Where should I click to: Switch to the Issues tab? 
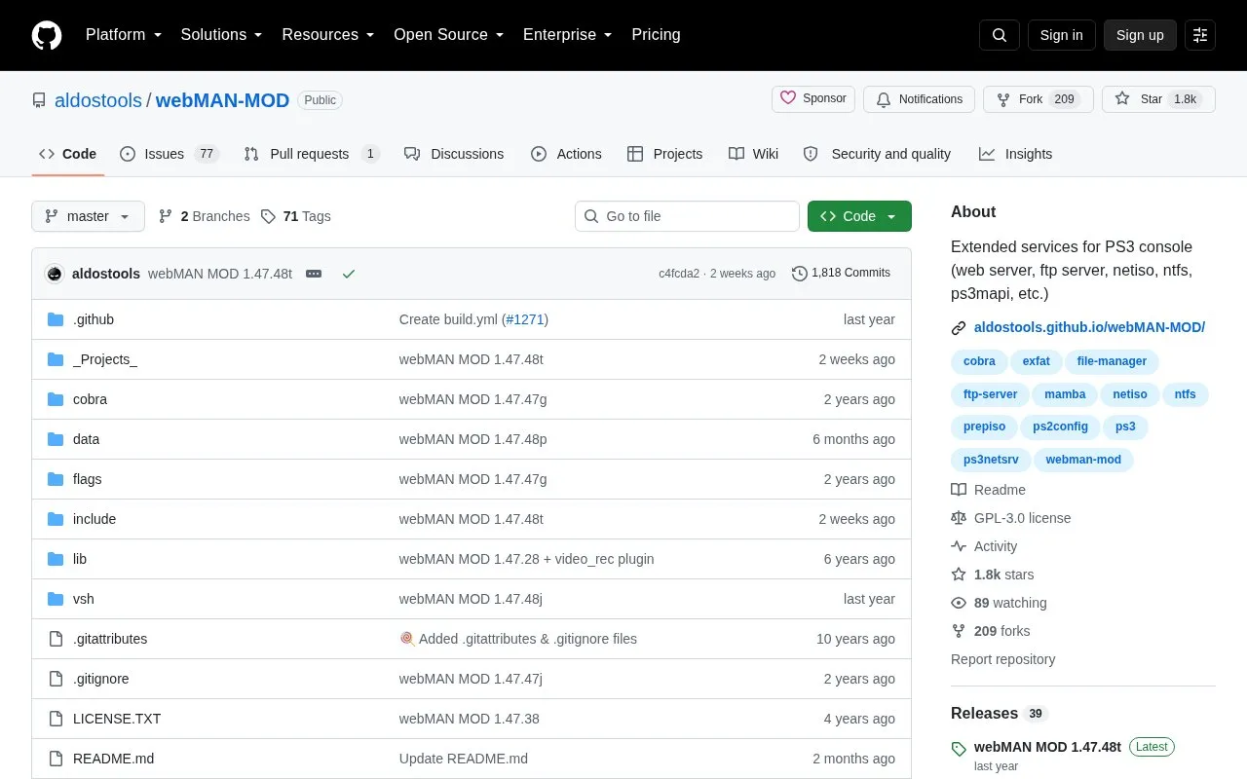click(x=170, y=154)
